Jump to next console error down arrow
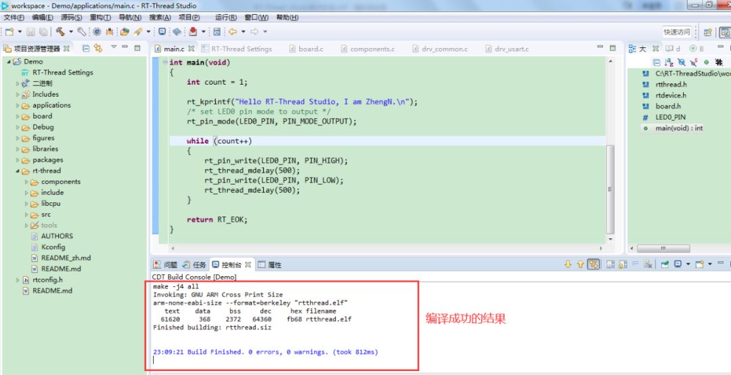Screen dimensions: 731x375 click(x=568, y=265)
